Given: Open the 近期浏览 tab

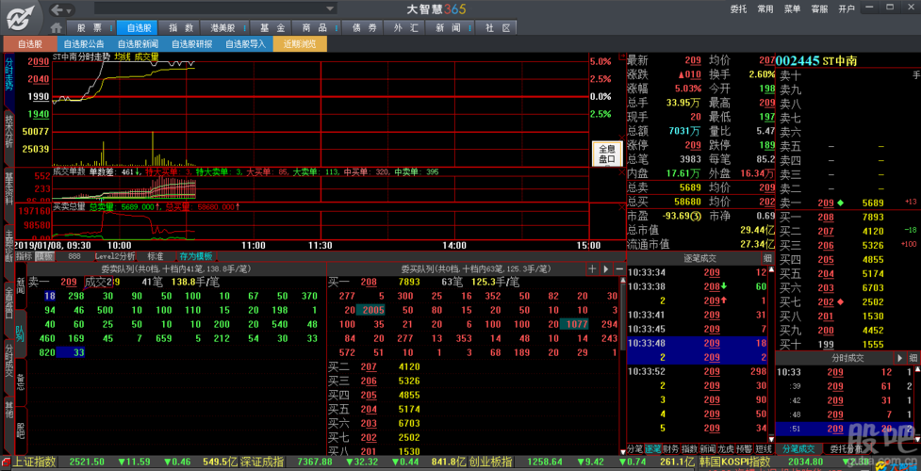Looking at the screenshot, I should (x=300, y=44).
